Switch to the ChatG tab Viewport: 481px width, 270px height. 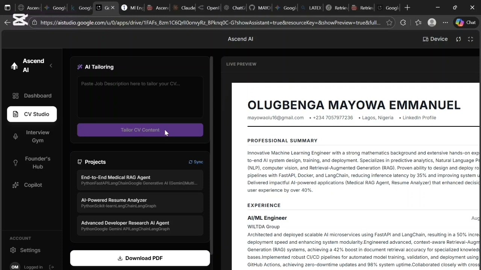click(x=234, y=7)
